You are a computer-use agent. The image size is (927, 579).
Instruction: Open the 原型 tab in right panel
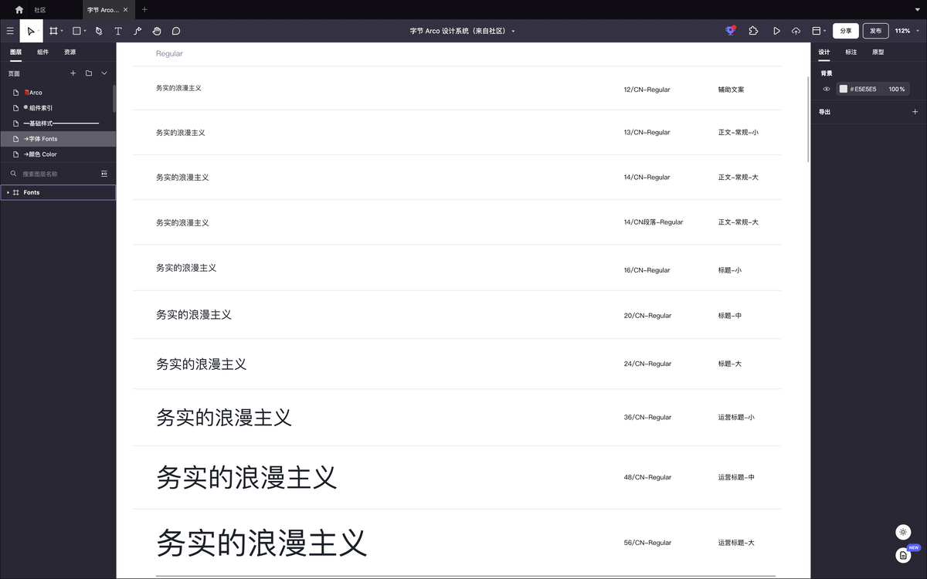coord(878,52)
